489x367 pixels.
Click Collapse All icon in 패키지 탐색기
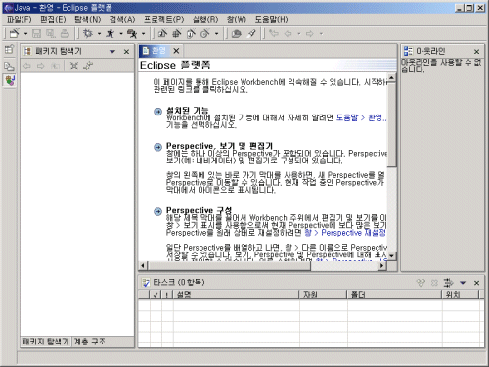click(x=74, y=66)
